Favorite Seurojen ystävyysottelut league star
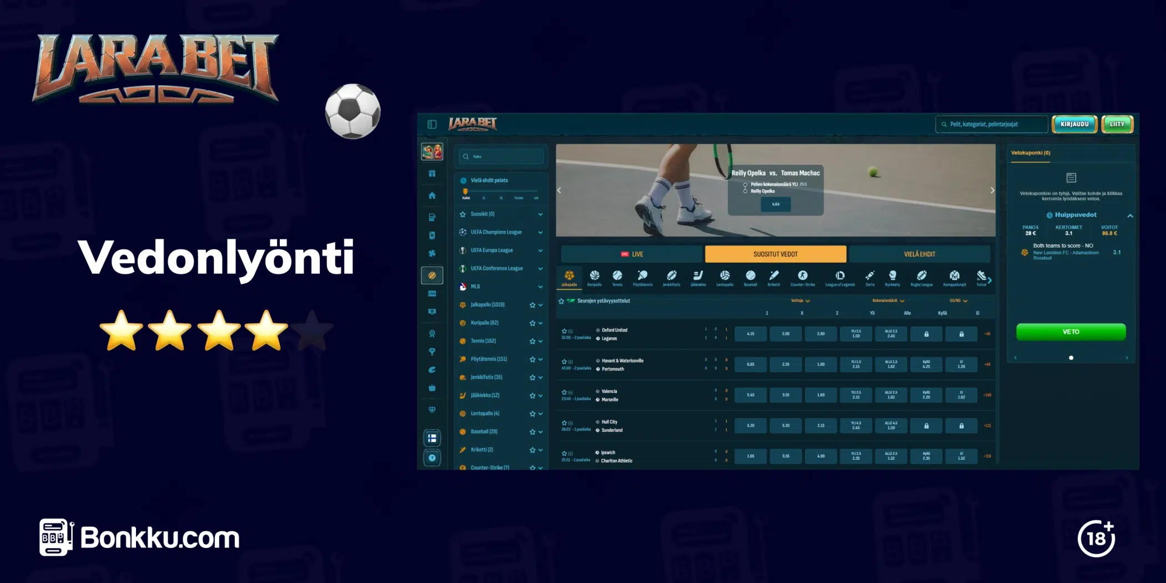 point(561,301)
